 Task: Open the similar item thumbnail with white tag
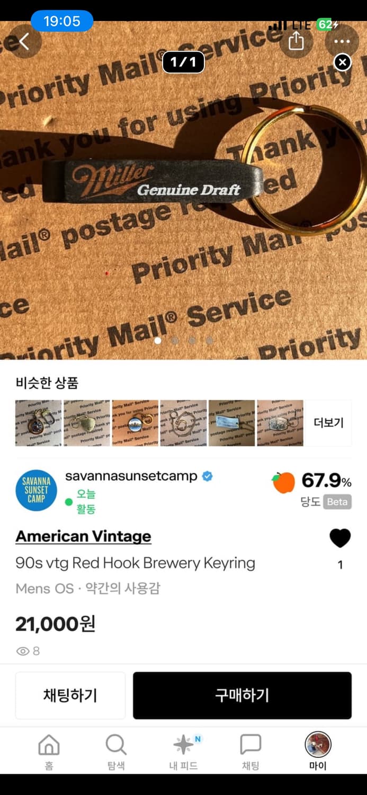232,423
